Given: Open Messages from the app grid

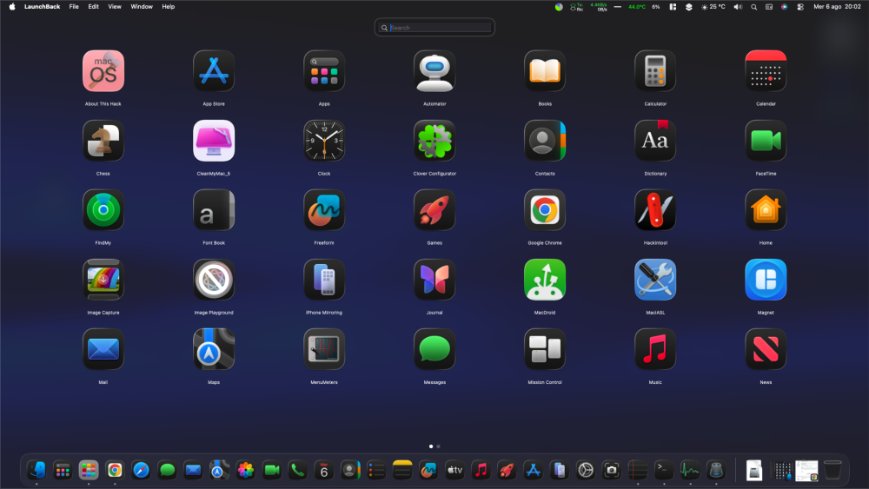Looking at the screenshot, I should (x=434, y=349).
